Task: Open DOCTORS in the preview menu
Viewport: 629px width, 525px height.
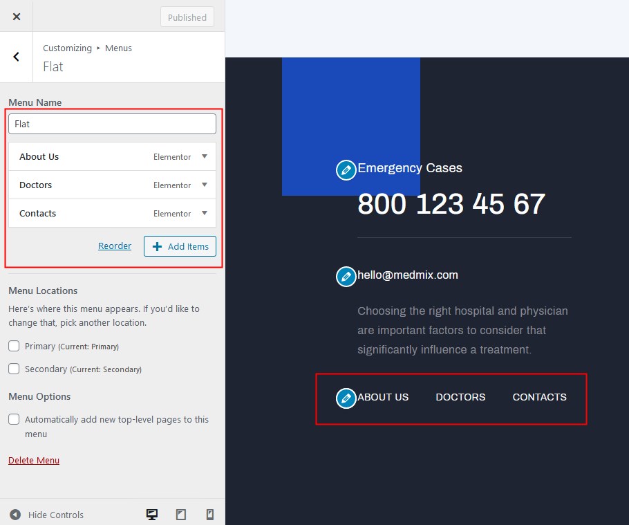Action: coord(460,397)
